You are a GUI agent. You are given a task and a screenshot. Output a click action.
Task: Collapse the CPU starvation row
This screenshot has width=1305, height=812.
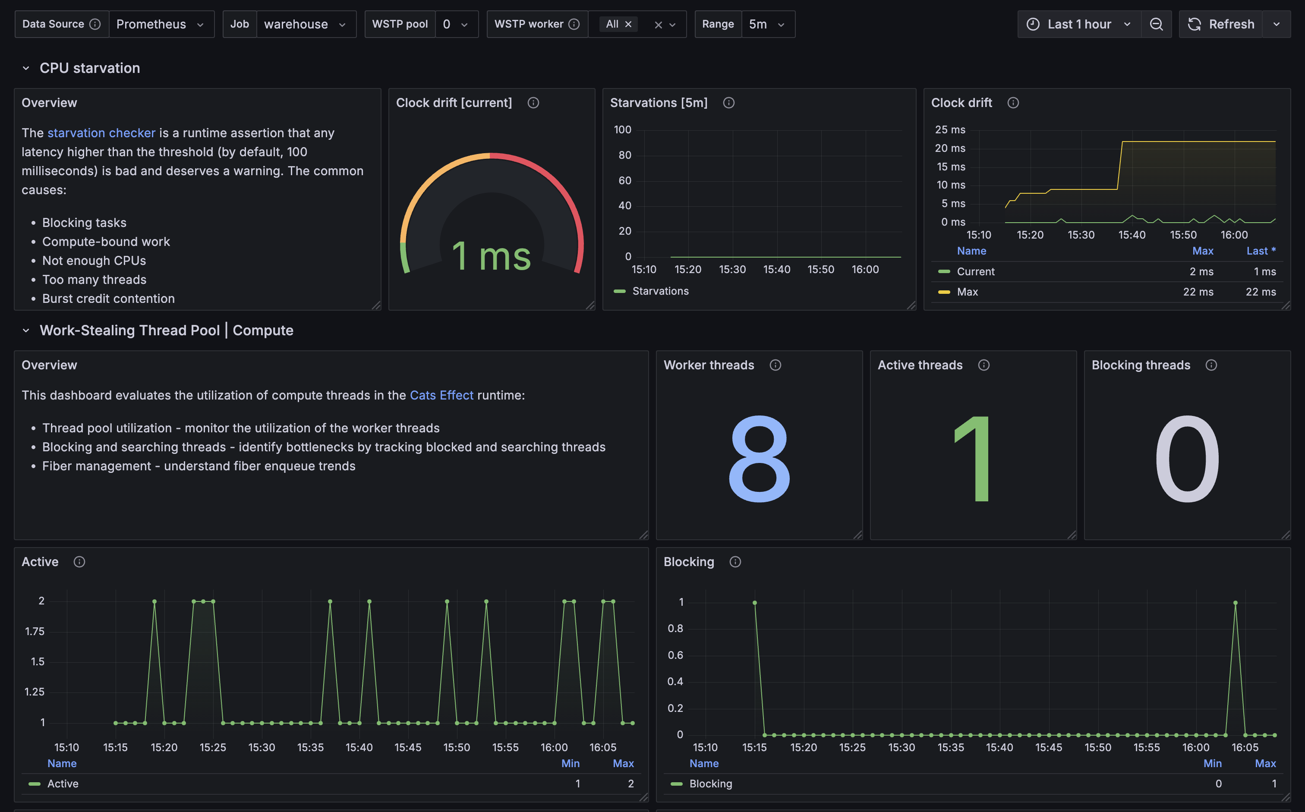tap(26, 68)
